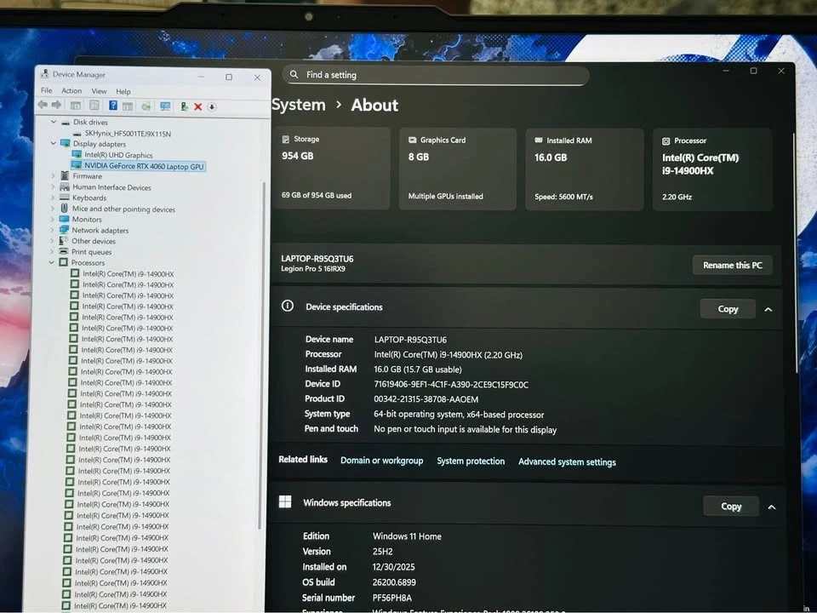Open Advanced system settings link
Image resolution: width=817 pixels, height=613 pixels.
[x=567, y=461]
